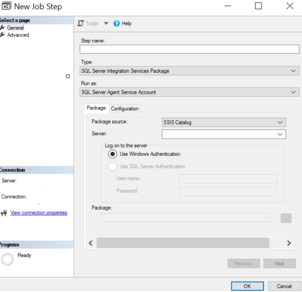Switch to the Configuration tab
This screenshot has width=302, height=292.
click(x=125, y=108)
